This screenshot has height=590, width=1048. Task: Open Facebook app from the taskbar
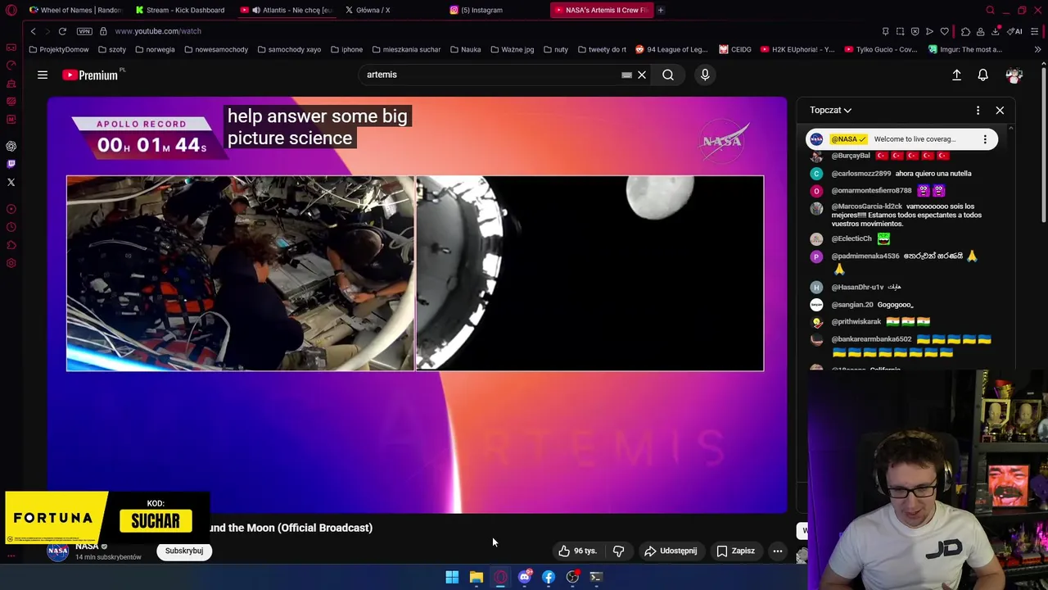coord(549,577)
